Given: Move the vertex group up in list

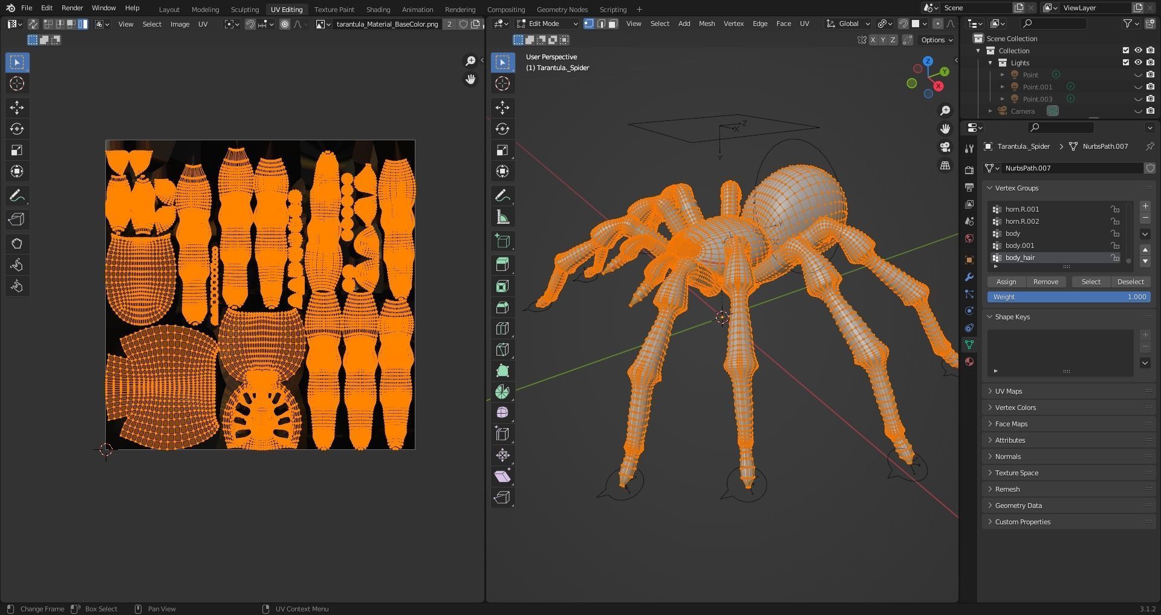Looking at the screenshot, I should pyautogui.click(x=1145, y=250).
